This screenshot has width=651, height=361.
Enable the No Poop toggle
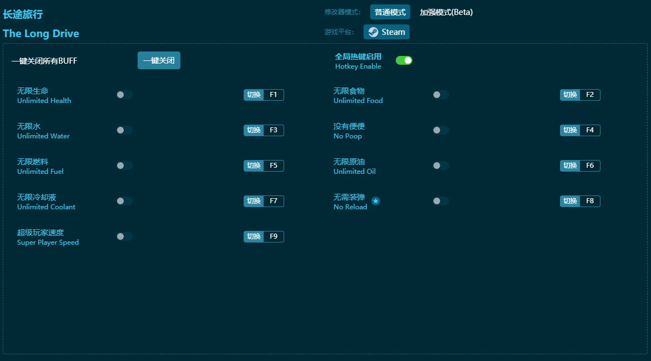pyautogui.click(x=441, y=130)
